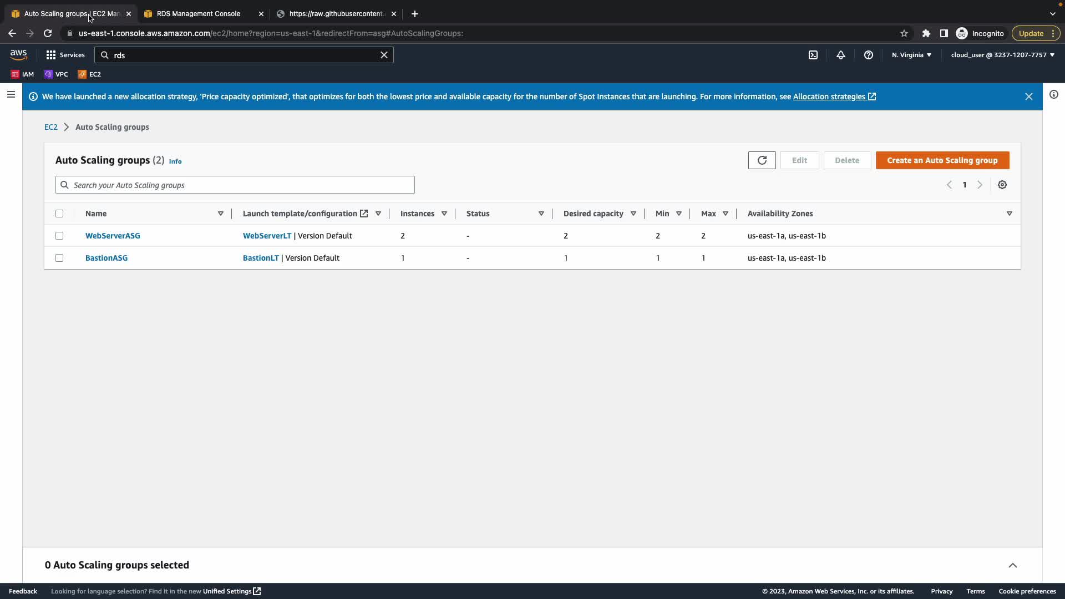1065x599 pixels.
Task: Open the N. Virginia region dropdown
Action: click(911, 55)
